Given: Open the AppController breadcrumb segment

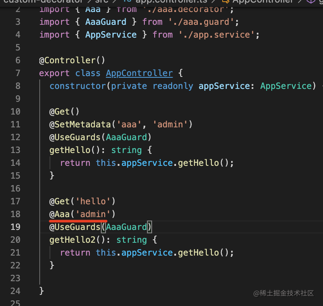Looking at the screenshot, I should pyautogui.click(x=263, y=2).
